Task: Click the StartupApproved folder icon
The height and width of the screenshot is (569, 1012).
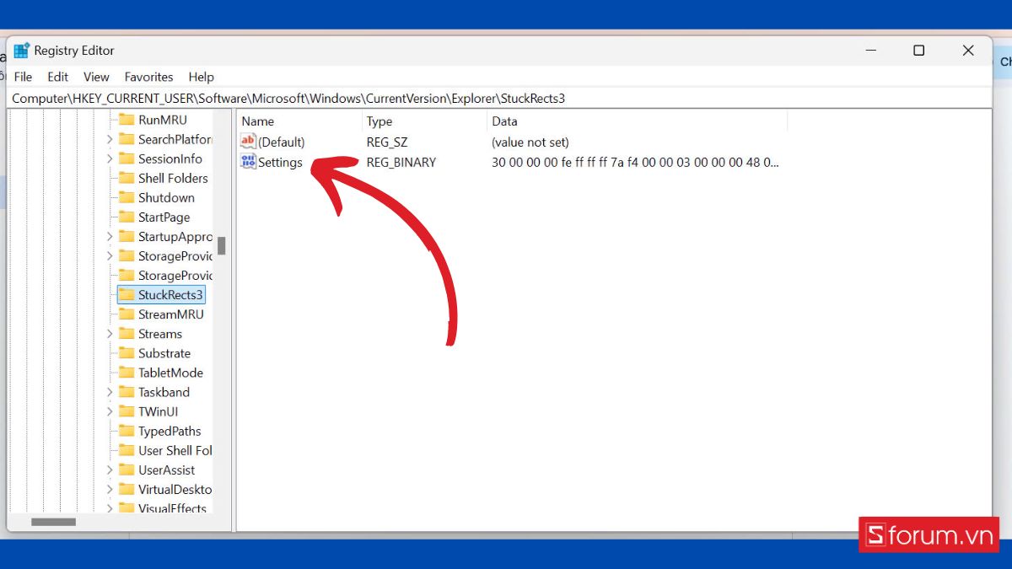Action: (126, 237)
